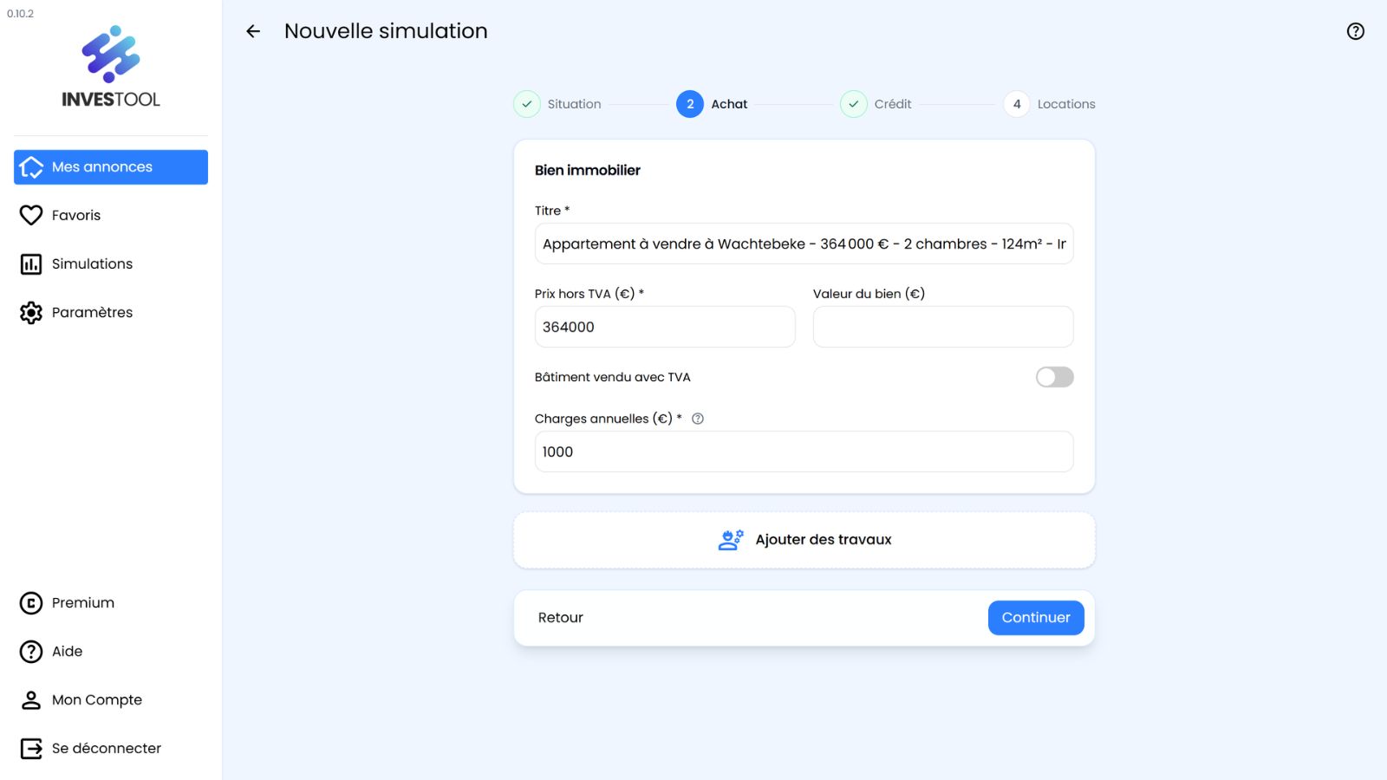
Task: Click the checkmark icon for the Crédit step
Action: coord(854,104)
